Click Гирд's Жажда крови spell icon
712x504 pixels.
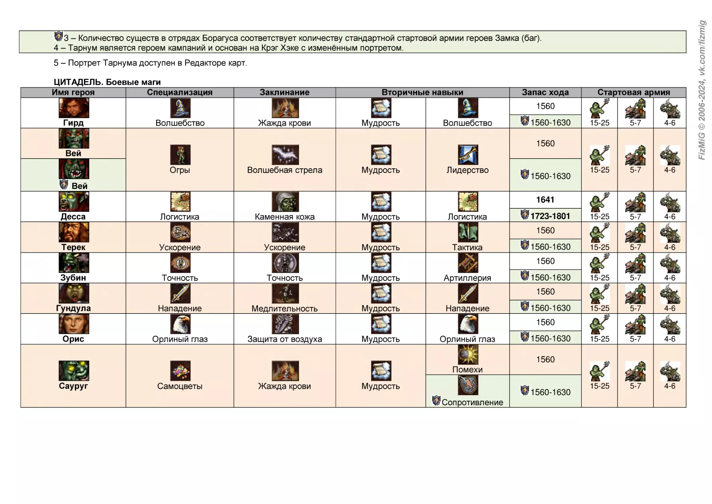pos(285,108)
